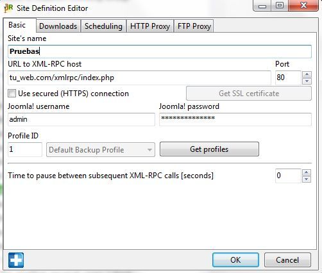Screen dimensions: 322x273
Task: Decrease pause seconds with down arrow
Action: coord(307,179)
